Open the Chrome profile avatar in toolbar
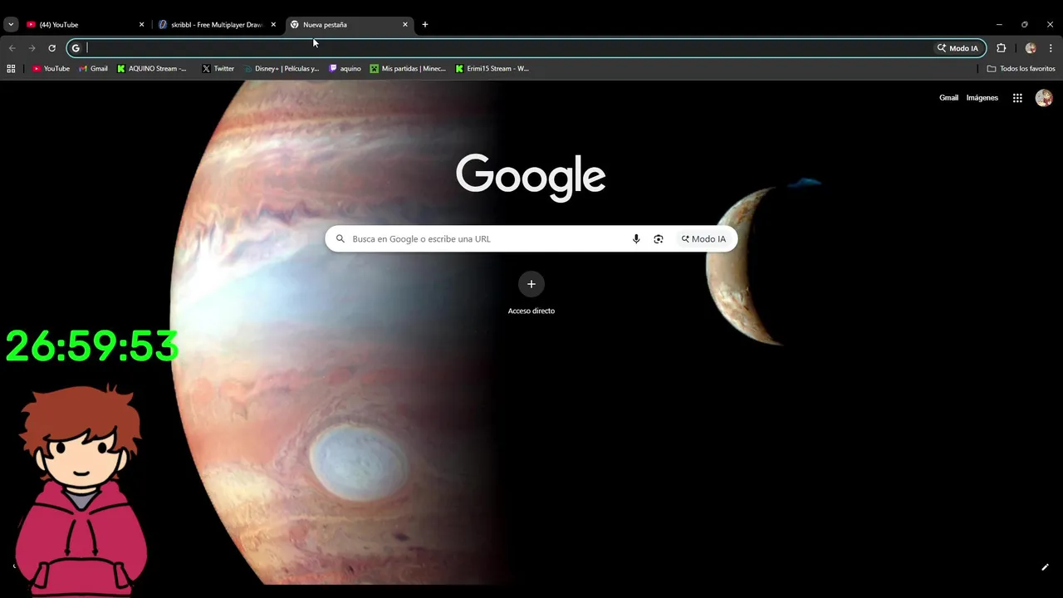1063x598 pixels. [x=1031, y=48]
